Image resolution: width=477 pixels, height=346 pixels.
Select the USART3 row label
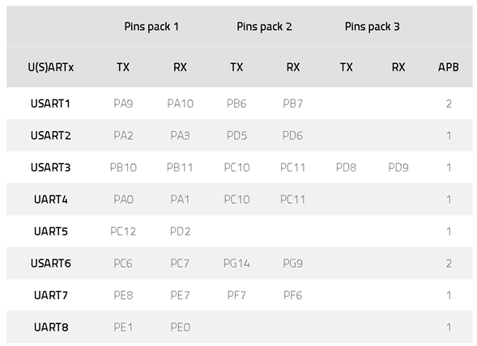click(x=50, y=167)
